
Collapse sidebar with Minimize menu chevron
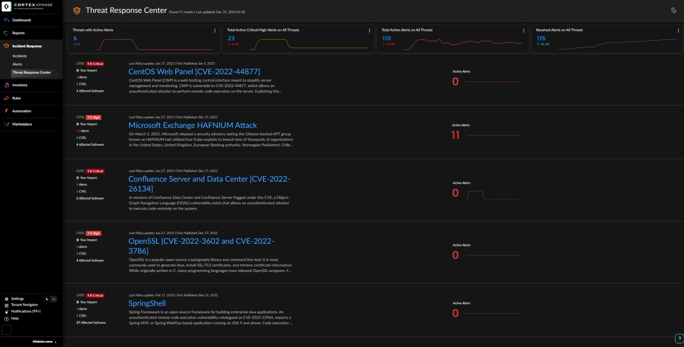click(x=55, y=342)
